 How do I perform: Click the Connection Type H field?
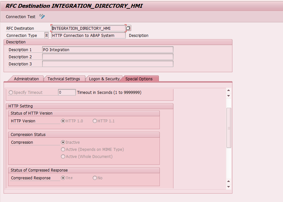(47, 35)
